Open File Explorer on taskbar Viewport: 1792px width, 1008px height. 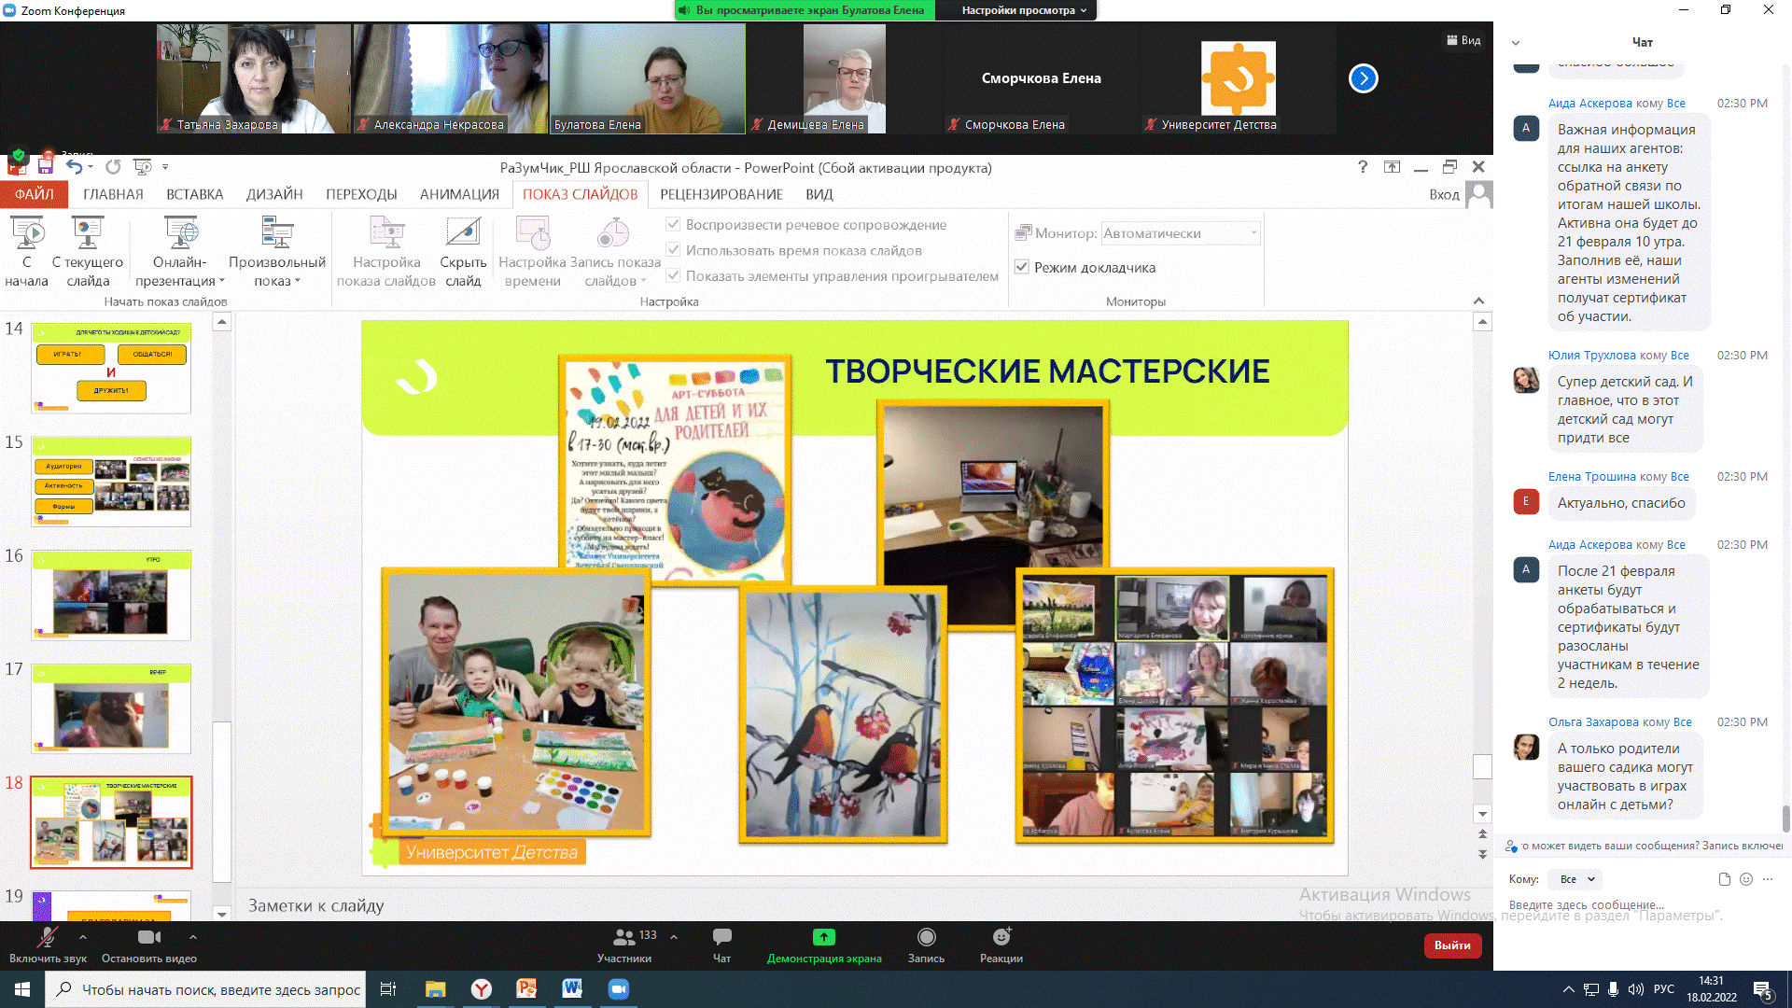(436, 989)
